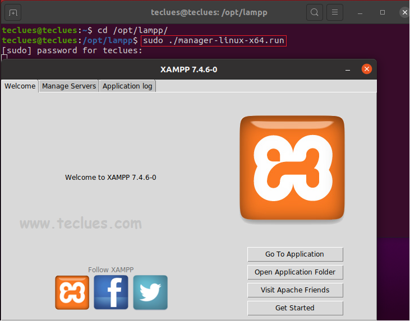Switch to the Welcome tab

[20, 86]
